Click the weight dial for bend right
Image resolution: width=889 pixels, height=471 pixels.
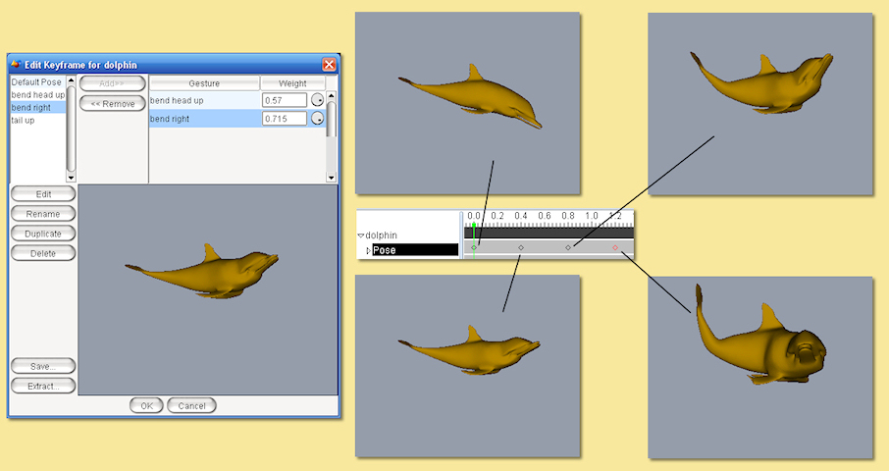pyautogui.click(x=317, y=119)
